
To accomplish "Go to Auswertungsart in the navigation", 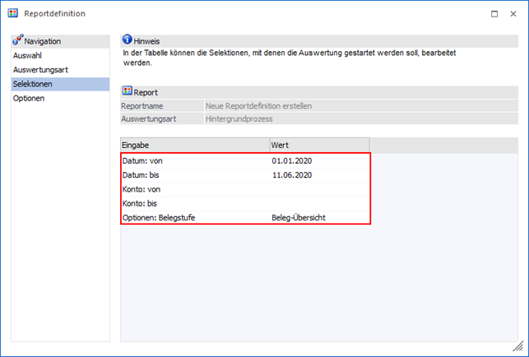I will click(x=40, y=70).
